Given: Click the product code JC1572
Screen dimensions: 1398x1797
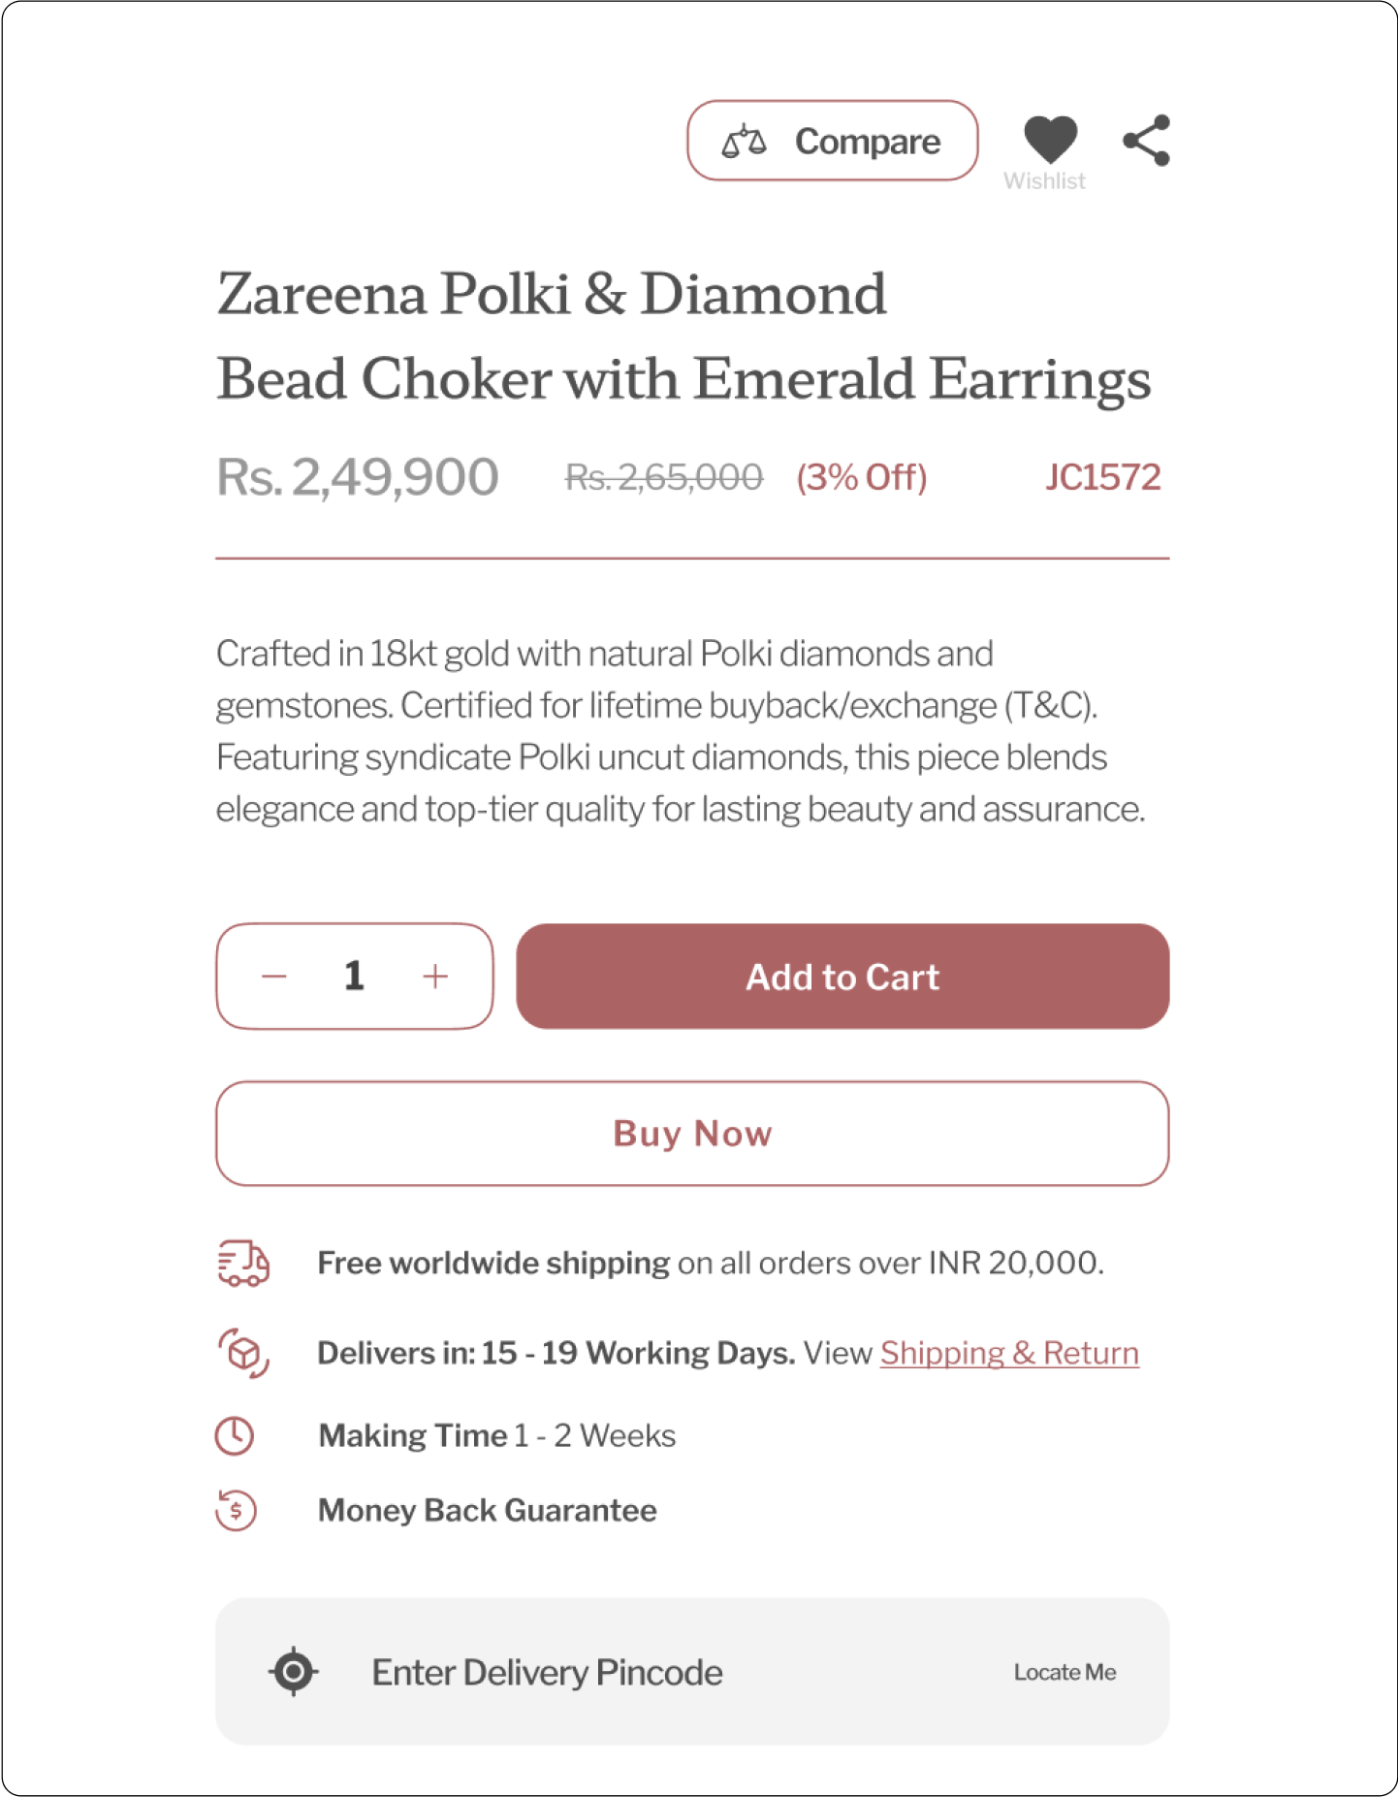Looking at the screenshot, I should point(1102,477).
